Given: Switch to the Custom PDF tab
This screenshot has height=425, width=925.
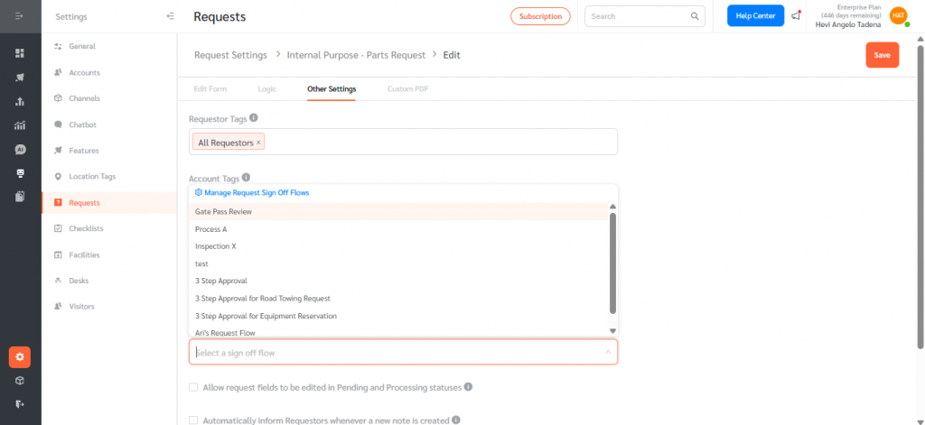Looking at the screenshot, I should 406,89.
